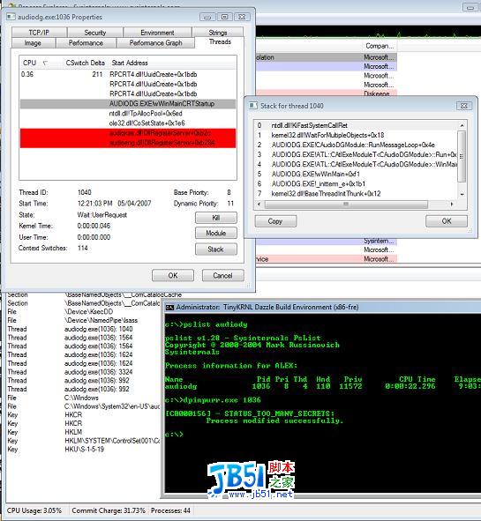The width and height of the screenshot is (481, 521).
Task: Sort threads by the Start Address column header
Action: [172, 63]
